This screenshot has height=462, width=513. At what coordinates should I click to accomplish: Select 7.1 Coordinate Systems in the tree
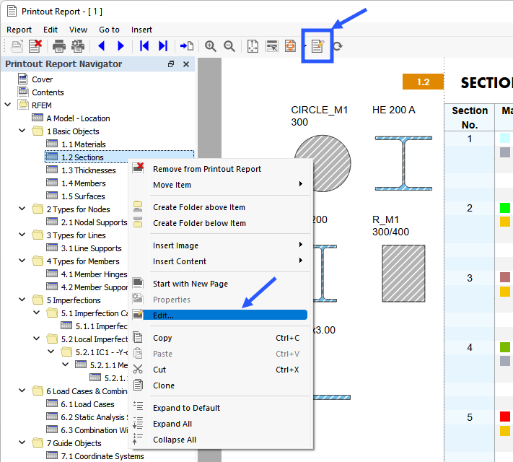(x=102, y=456)
